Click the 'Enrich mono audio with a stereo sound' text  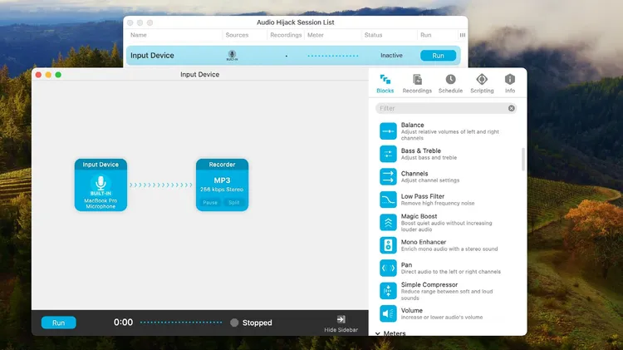(449, 249)
